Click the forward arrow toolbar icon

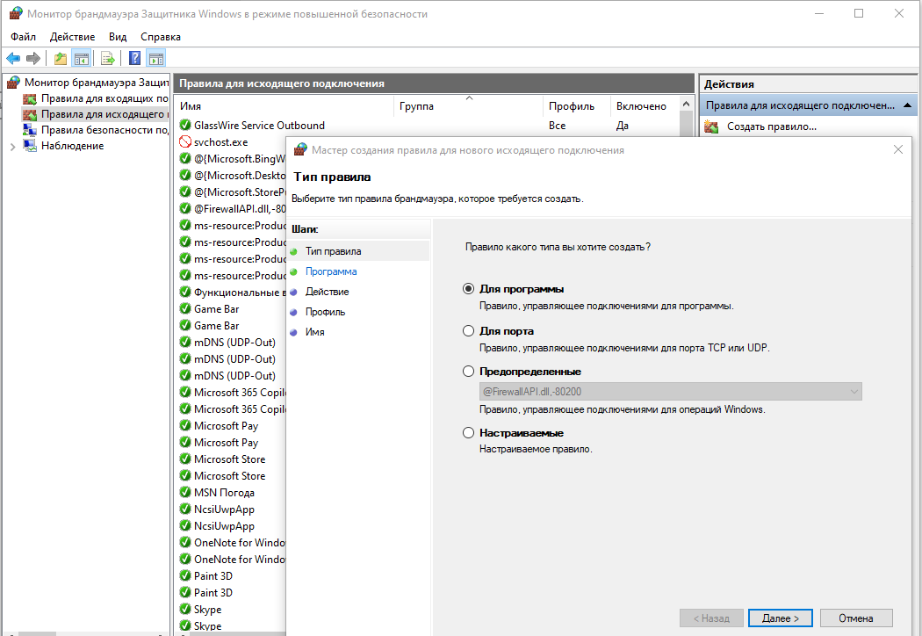click(33, 58)
